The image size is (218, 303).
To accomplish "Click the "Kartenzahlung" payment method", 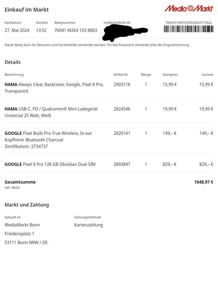I will tap(88, 225).
